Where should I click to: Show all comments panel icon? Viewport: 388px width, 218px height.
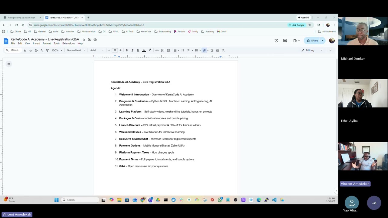tap(285, 41)
